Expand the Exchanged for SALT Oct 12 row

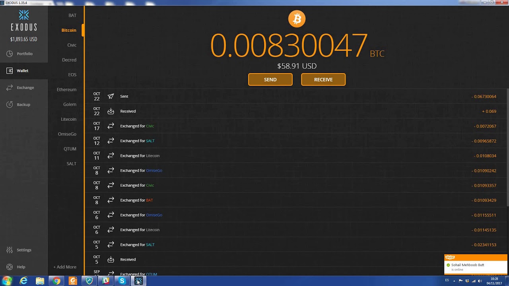[x=296, y=141]
